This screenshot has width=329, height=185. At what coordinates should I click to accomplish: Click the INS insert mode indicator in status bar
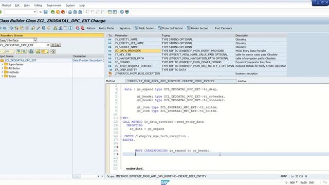click(312, 182)
